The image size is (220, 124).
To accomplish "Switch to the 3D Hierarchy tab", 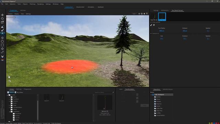I will [165, 10].
